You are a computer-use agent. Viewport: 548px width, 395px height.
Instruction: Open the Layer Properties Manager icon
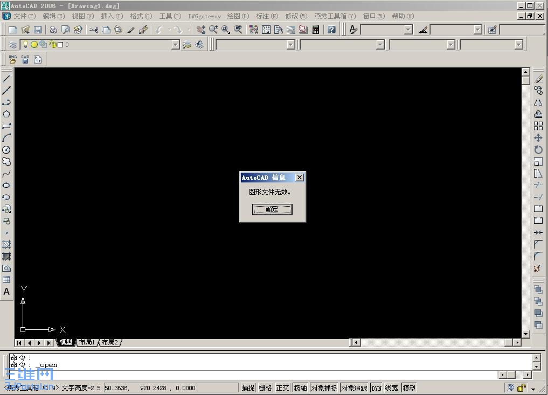pyautogui.click(x=12, y=45)
